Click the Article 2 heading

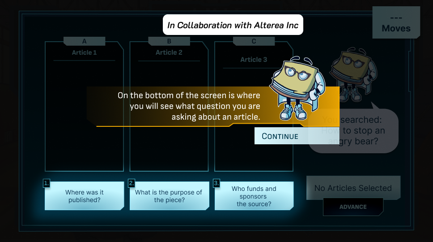point(169,52)
